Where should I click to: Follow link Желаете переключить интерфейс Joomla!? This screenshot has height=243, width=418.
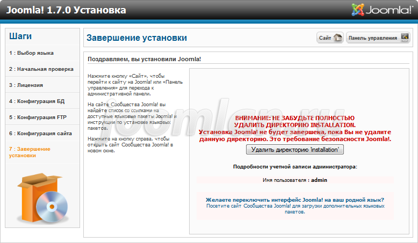pyautogui.click(x=295, y=200)
